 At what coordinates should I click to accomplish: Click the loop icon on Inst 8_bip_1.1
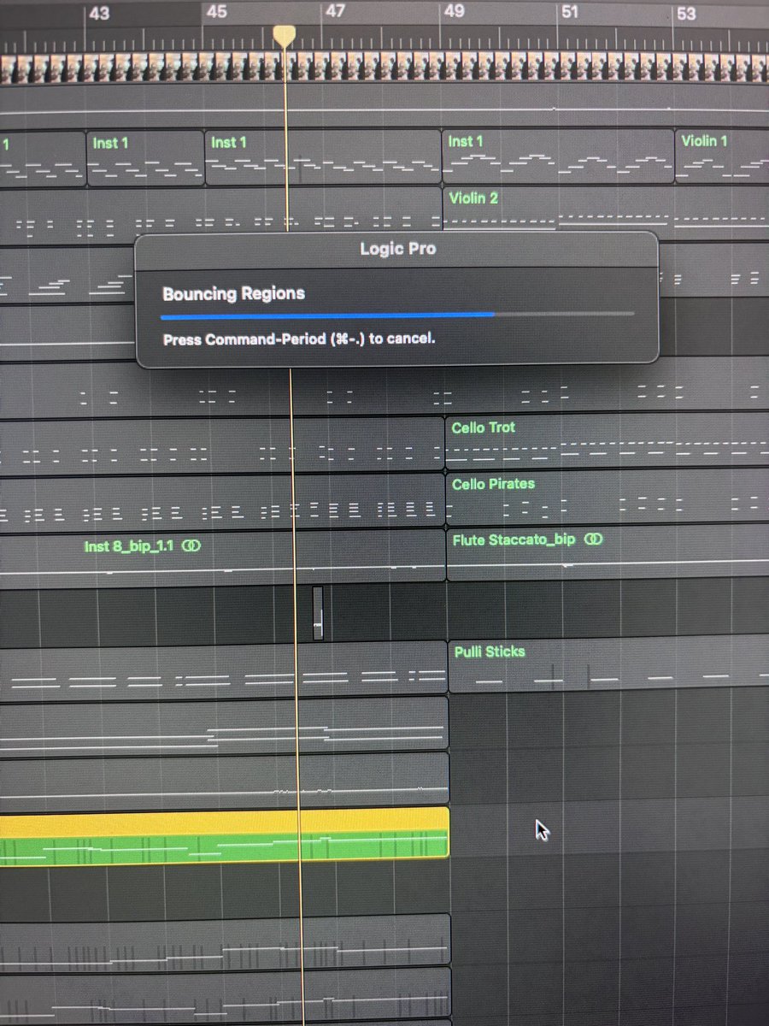191,545
